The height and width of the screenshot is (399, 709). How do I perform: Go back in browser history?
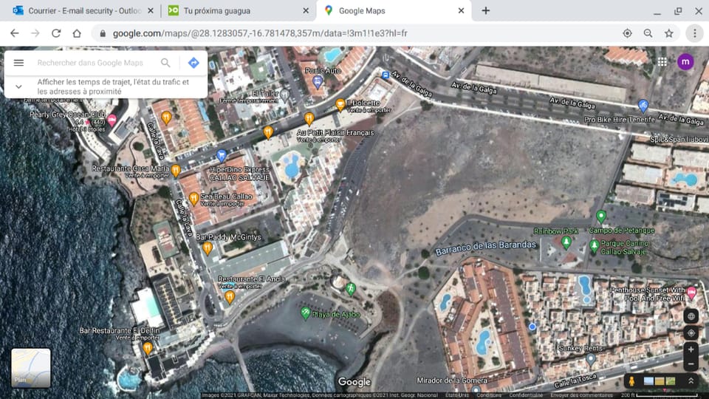[x=15, y=33]
